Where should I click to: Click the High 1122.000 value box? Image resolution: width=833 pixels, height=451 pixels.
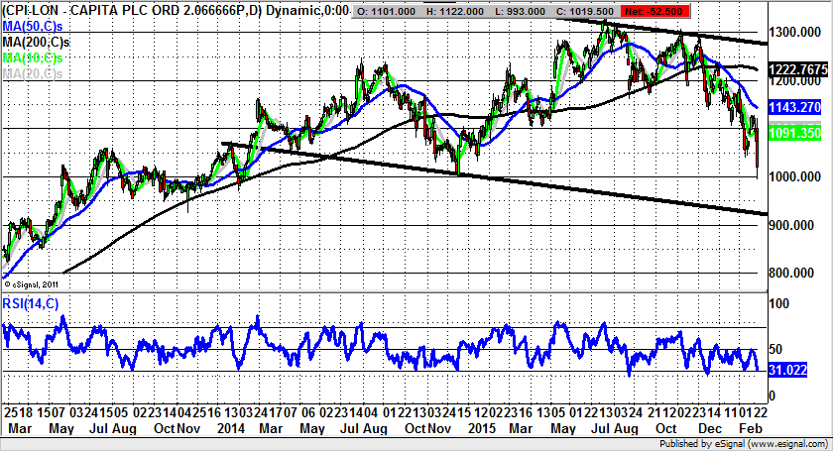pyautogui.click(x=461, y=11)
